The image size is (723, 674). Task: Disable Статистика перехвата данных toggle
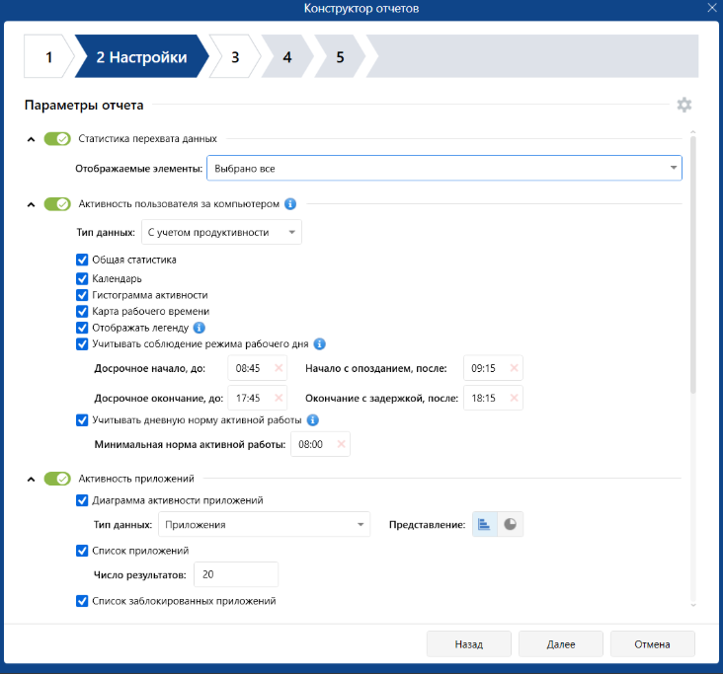pyautogui.click(x=57, y=139)
